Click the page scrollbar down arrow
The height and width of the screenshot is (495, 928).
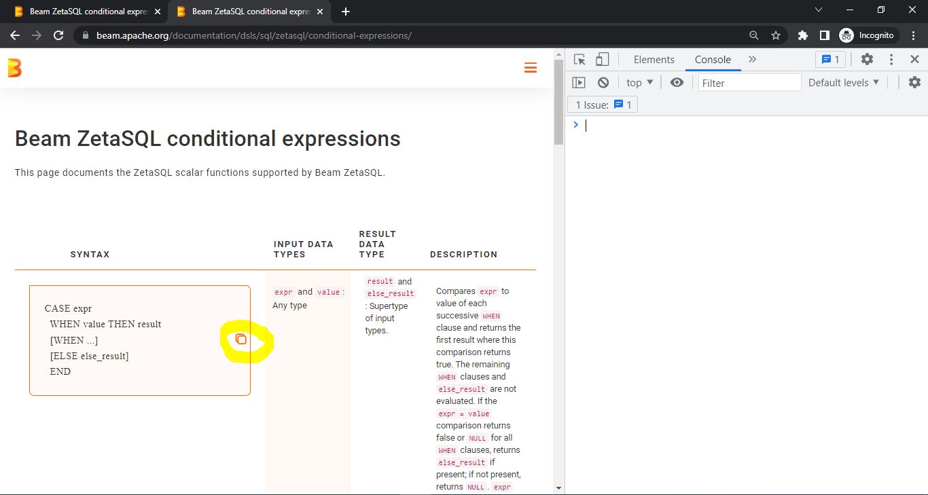pos(558,488)
